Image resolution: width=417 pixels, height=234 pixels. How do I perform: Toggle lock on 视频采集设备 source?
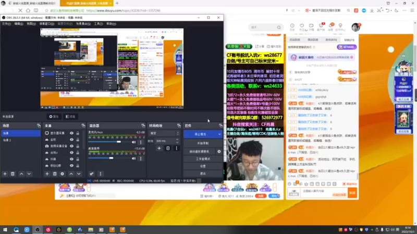click(x=78, y=146)
